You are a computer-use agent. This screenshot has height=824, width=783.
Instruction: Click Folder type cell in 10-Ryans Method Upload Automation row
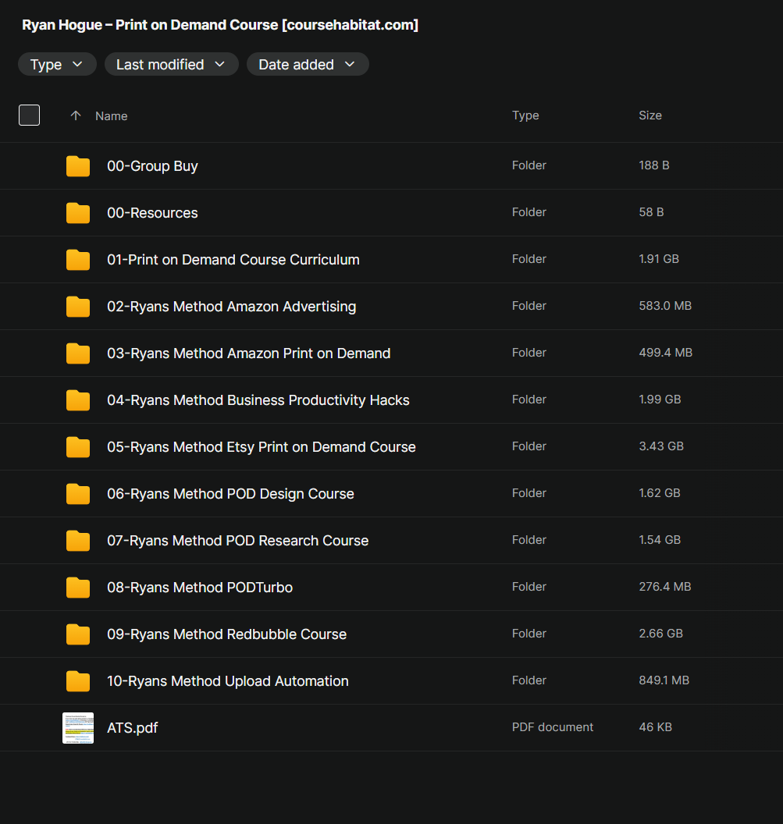coord(529,680)
